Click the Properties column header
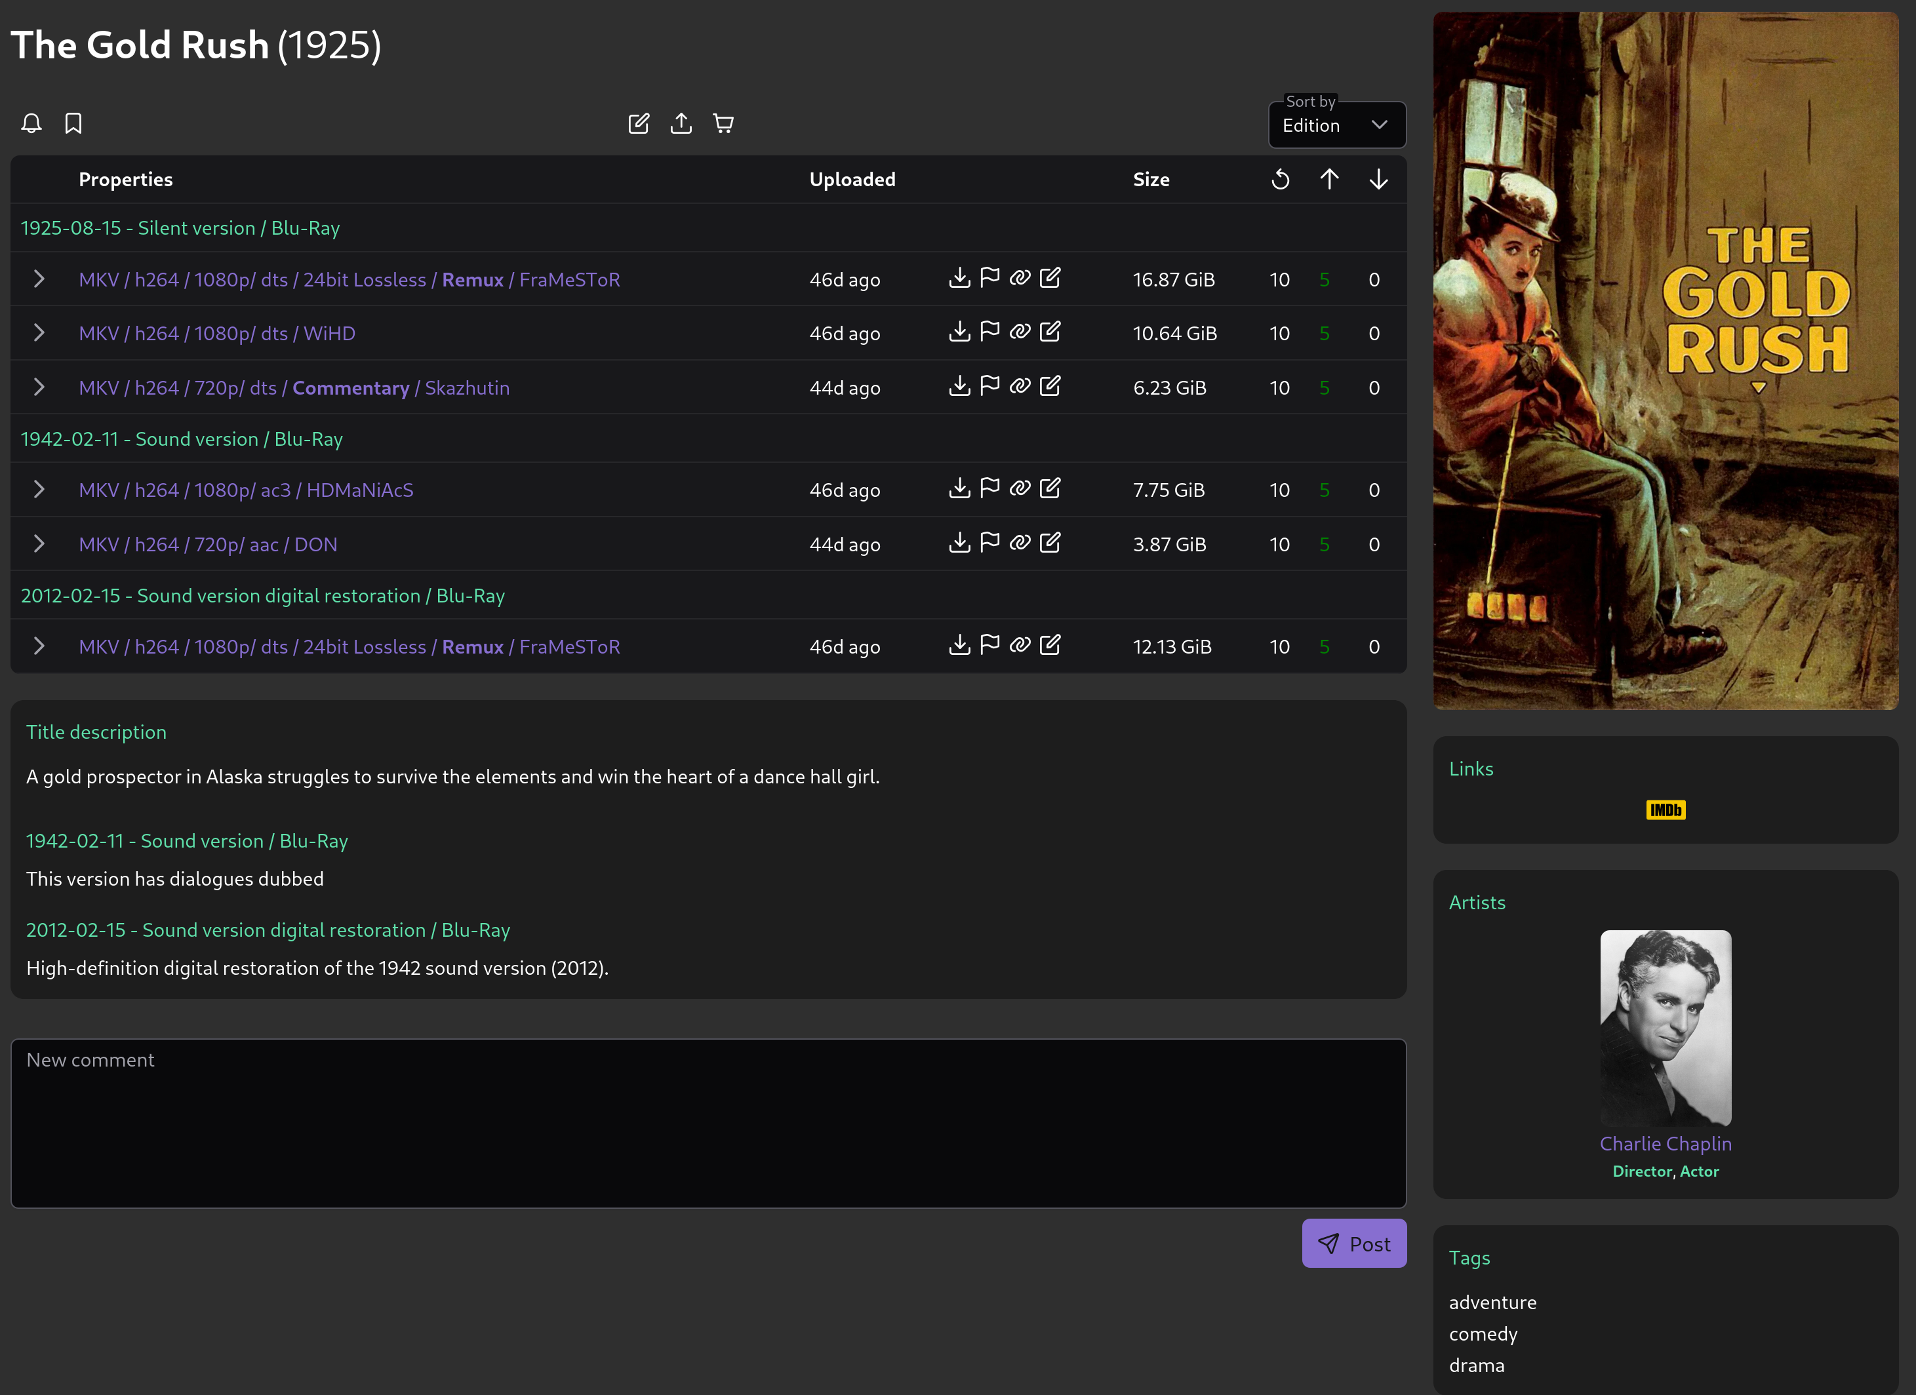The height and width of the screenshot is (1395, 1916). click(126, 179)
